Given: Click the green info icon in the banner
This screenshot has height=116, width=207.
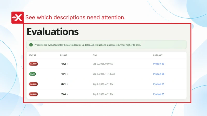Looking at the screenshot, I should tap(31, 45).
